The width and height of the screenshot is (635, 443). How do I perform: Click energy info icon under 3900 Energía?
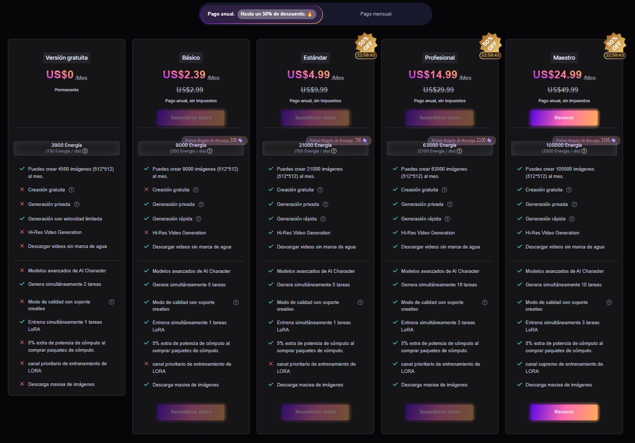85,151
